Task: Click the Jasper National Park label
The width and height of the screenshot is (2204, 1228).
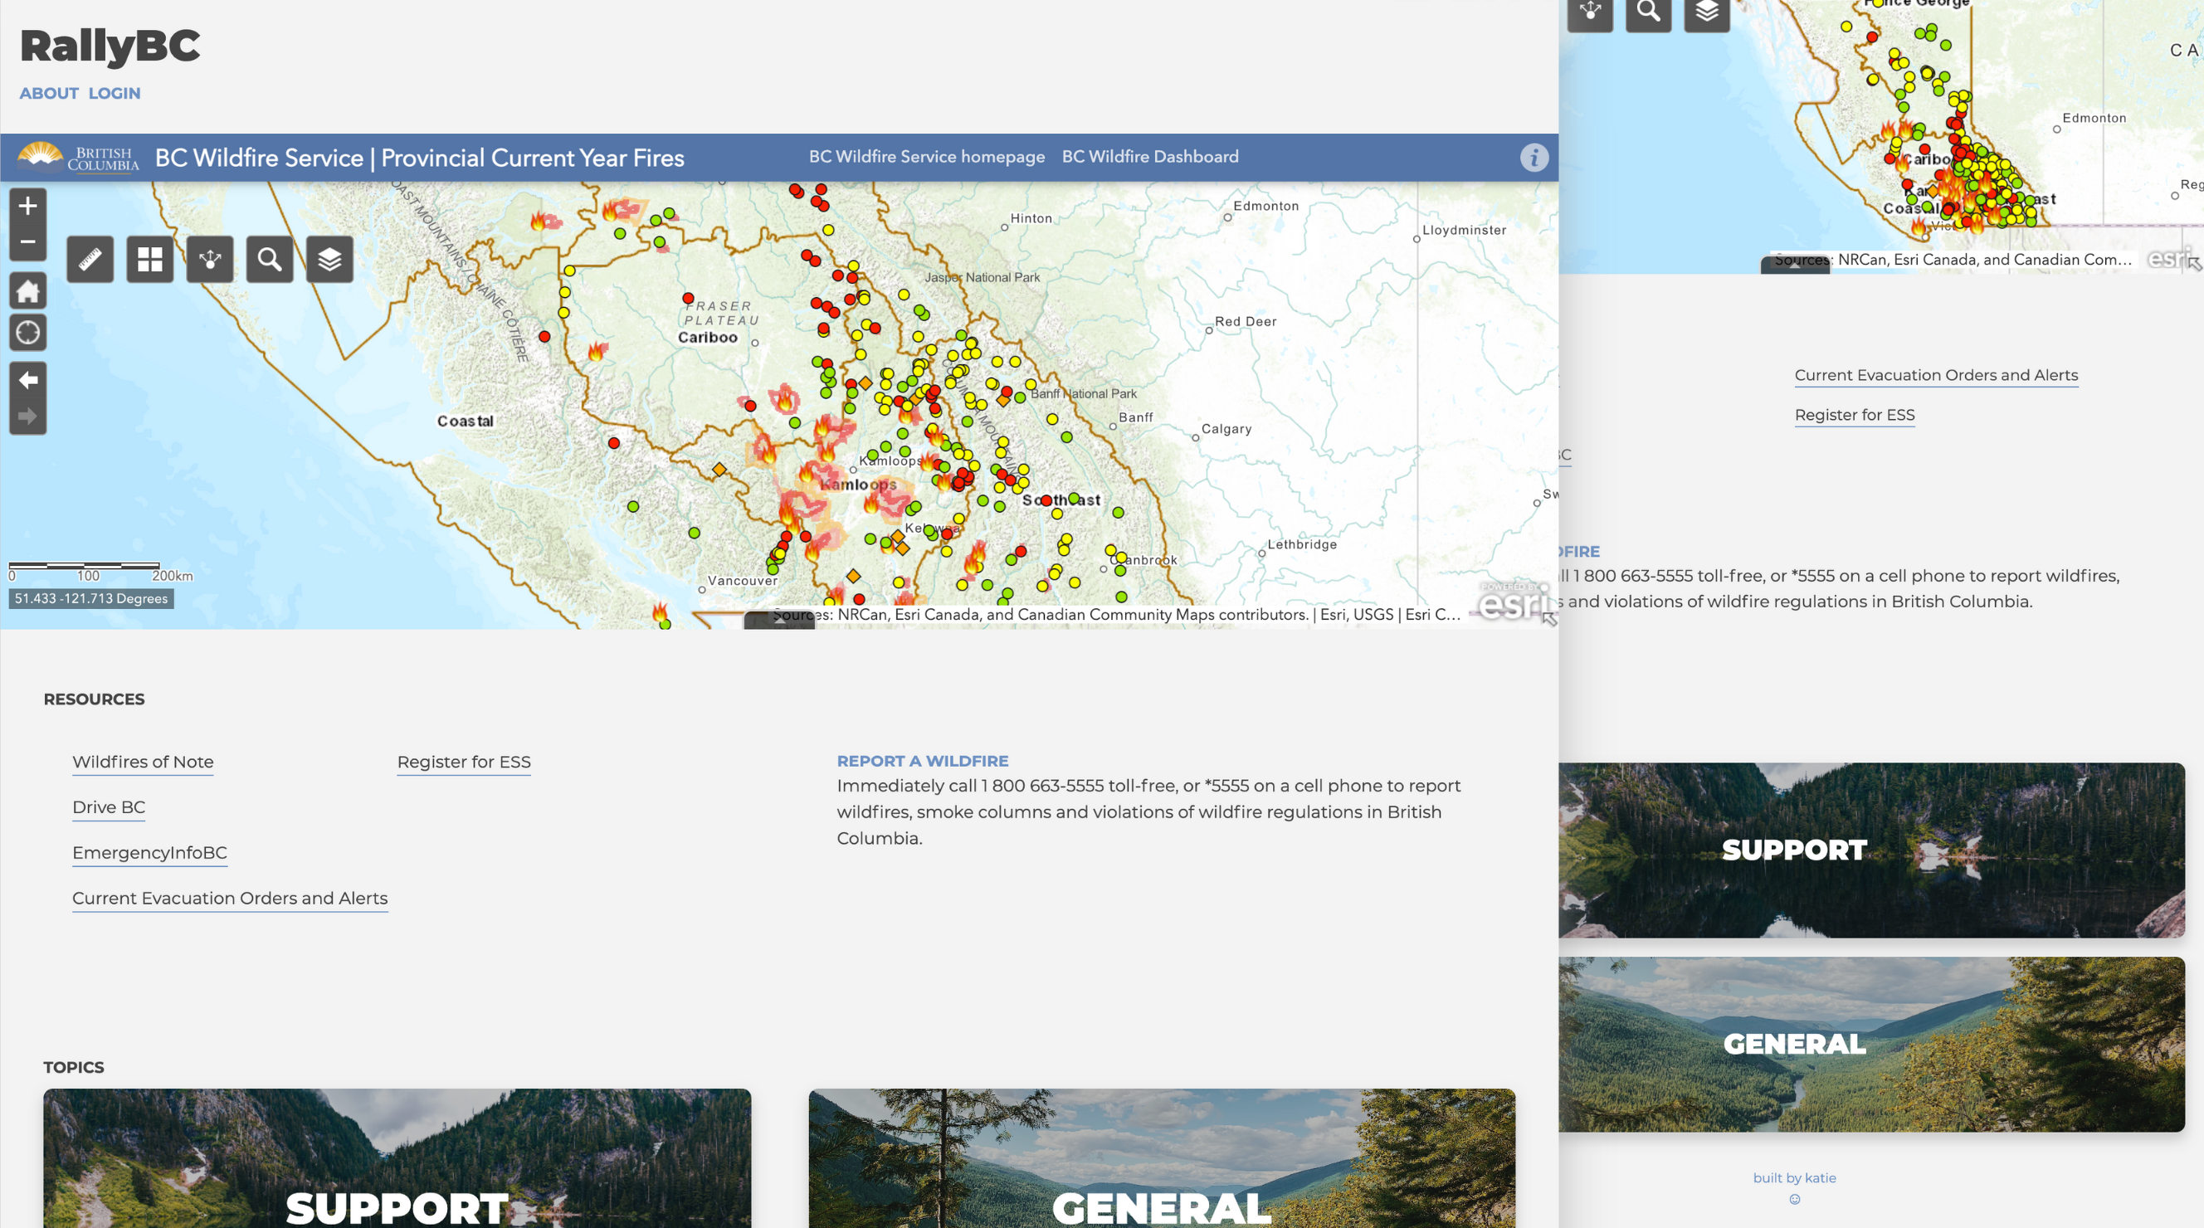Action: click(x=983, y=277)
